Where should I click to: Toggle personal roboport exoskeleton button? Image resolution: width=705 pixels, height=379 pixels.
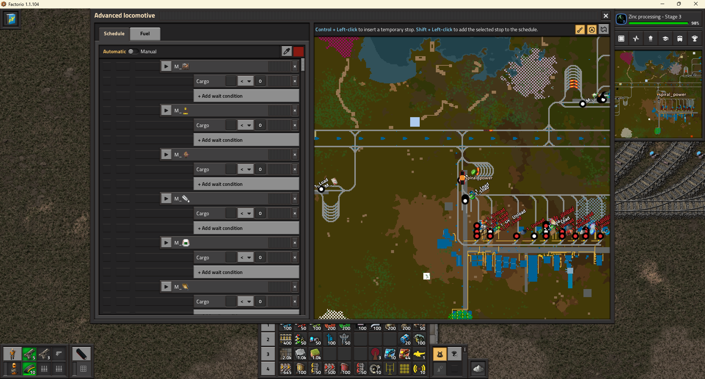click(x=440, y=354)
